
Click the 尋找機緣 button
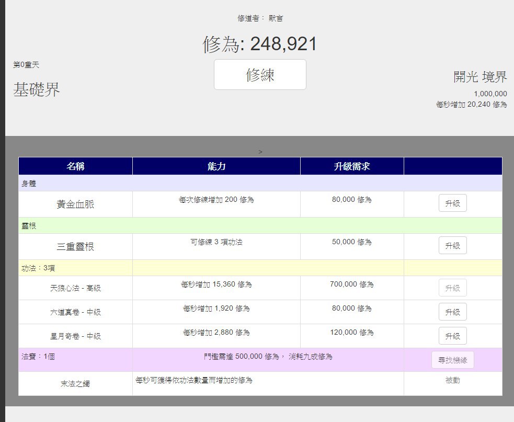click(x=452, y=360)
